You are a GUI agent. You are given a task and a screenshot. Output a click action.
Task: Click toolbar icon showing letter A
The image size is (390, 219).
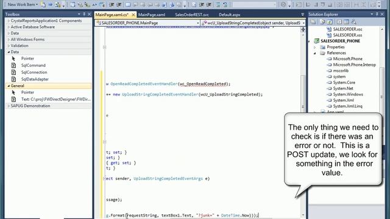94,4
